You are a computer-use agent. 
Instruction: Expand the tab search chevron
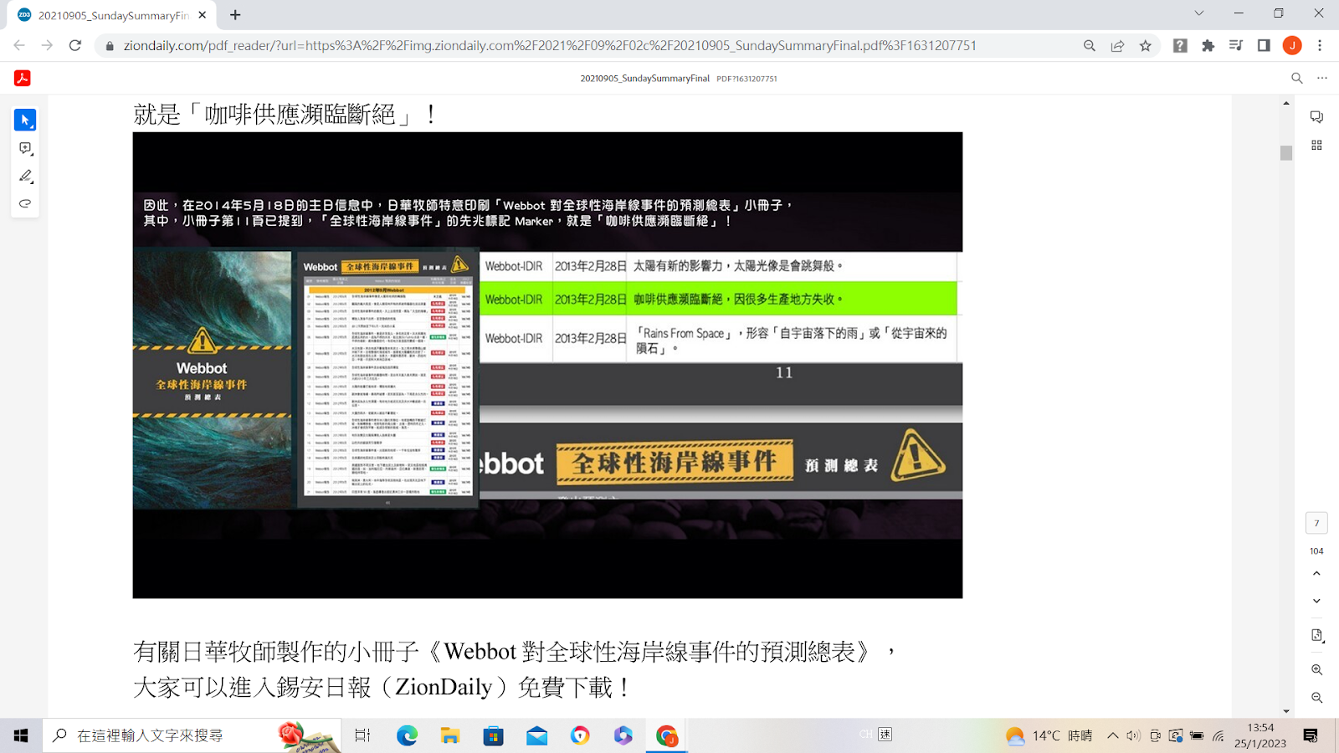pos(1198,13)
